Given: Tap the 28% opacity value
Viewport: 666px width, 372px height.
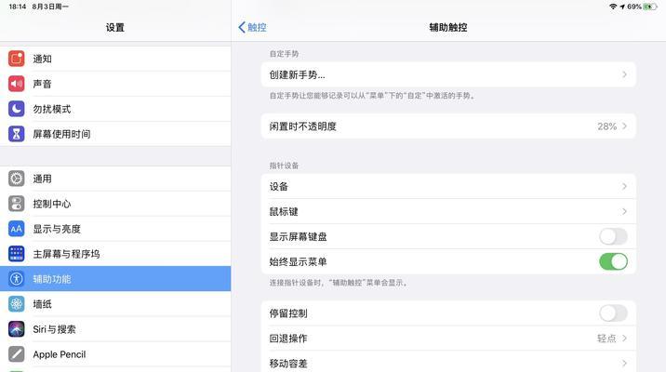Looking at the screenshot, I should (607, 126).
